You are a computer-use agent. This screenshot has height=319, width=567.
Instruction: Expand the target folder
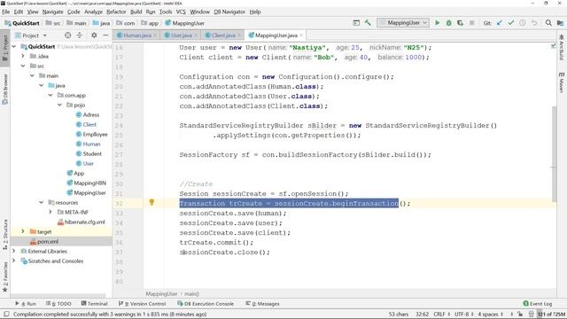coord(23,231)
